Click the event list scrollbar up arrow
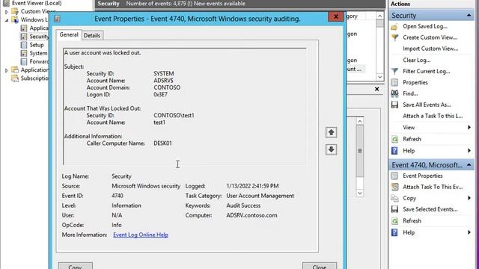The height and width of the screenshot is (269, 479). [379, 16]
